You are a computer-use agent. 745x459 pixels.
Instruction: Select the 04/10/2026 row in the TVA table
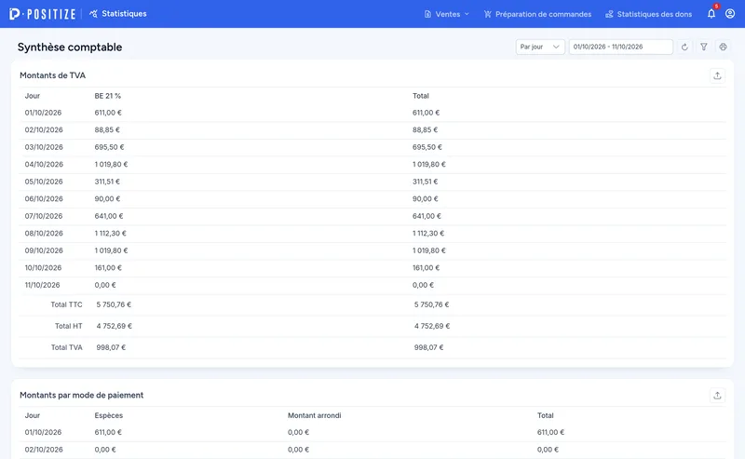pyautogui.click(x=373, y=165)
